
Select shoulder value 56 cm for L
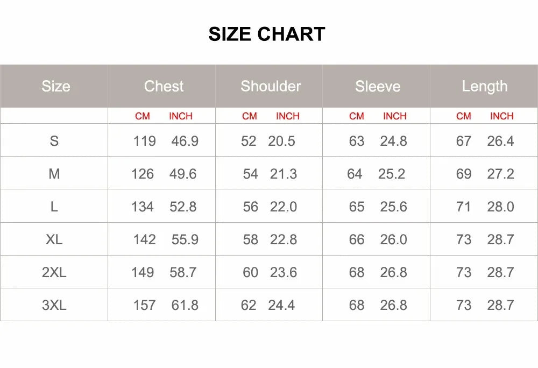(x=250, y=207)
